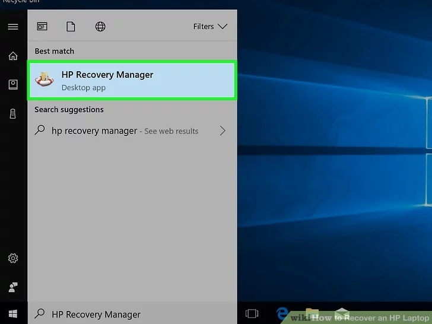Open the settings gear in the search sidebar

(12, 258)
